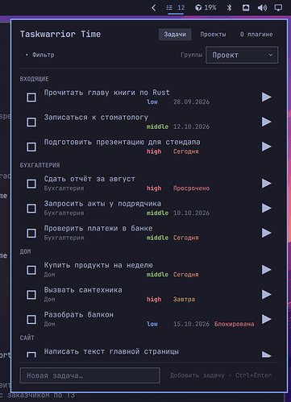The height and width of the screenshot is (402, 291).
Task: Check off Вызвать сантехника
Action: tap(31, 295)
